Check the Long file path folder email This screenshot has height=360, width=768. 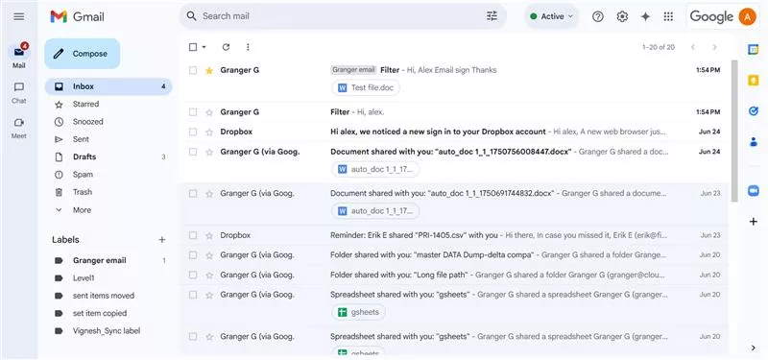tap(193, 275)
